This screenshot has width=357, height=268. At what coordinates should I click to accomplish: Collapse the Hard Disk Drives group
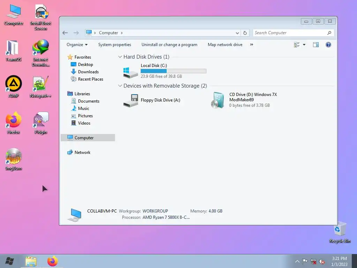coord(120,57)
